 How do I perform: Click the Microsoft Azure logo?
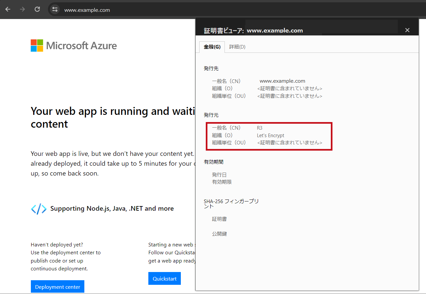coord(74,46)
